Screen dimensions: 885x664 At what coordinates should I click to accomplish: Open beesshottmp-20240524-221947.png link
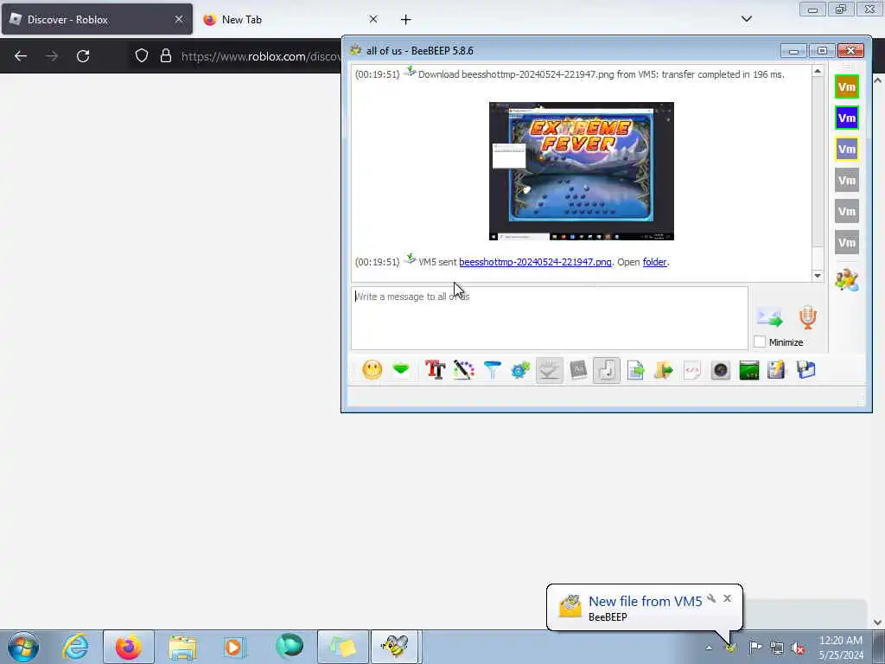tap(535, 262)
